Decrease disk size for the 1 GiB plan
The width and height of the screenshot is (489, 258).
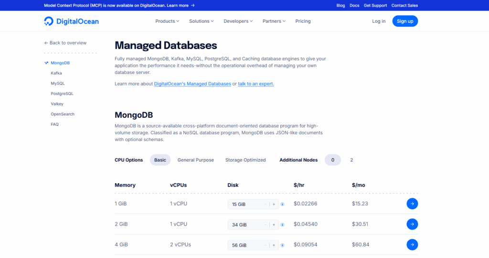pyautogui.click(x=266, y=204)
